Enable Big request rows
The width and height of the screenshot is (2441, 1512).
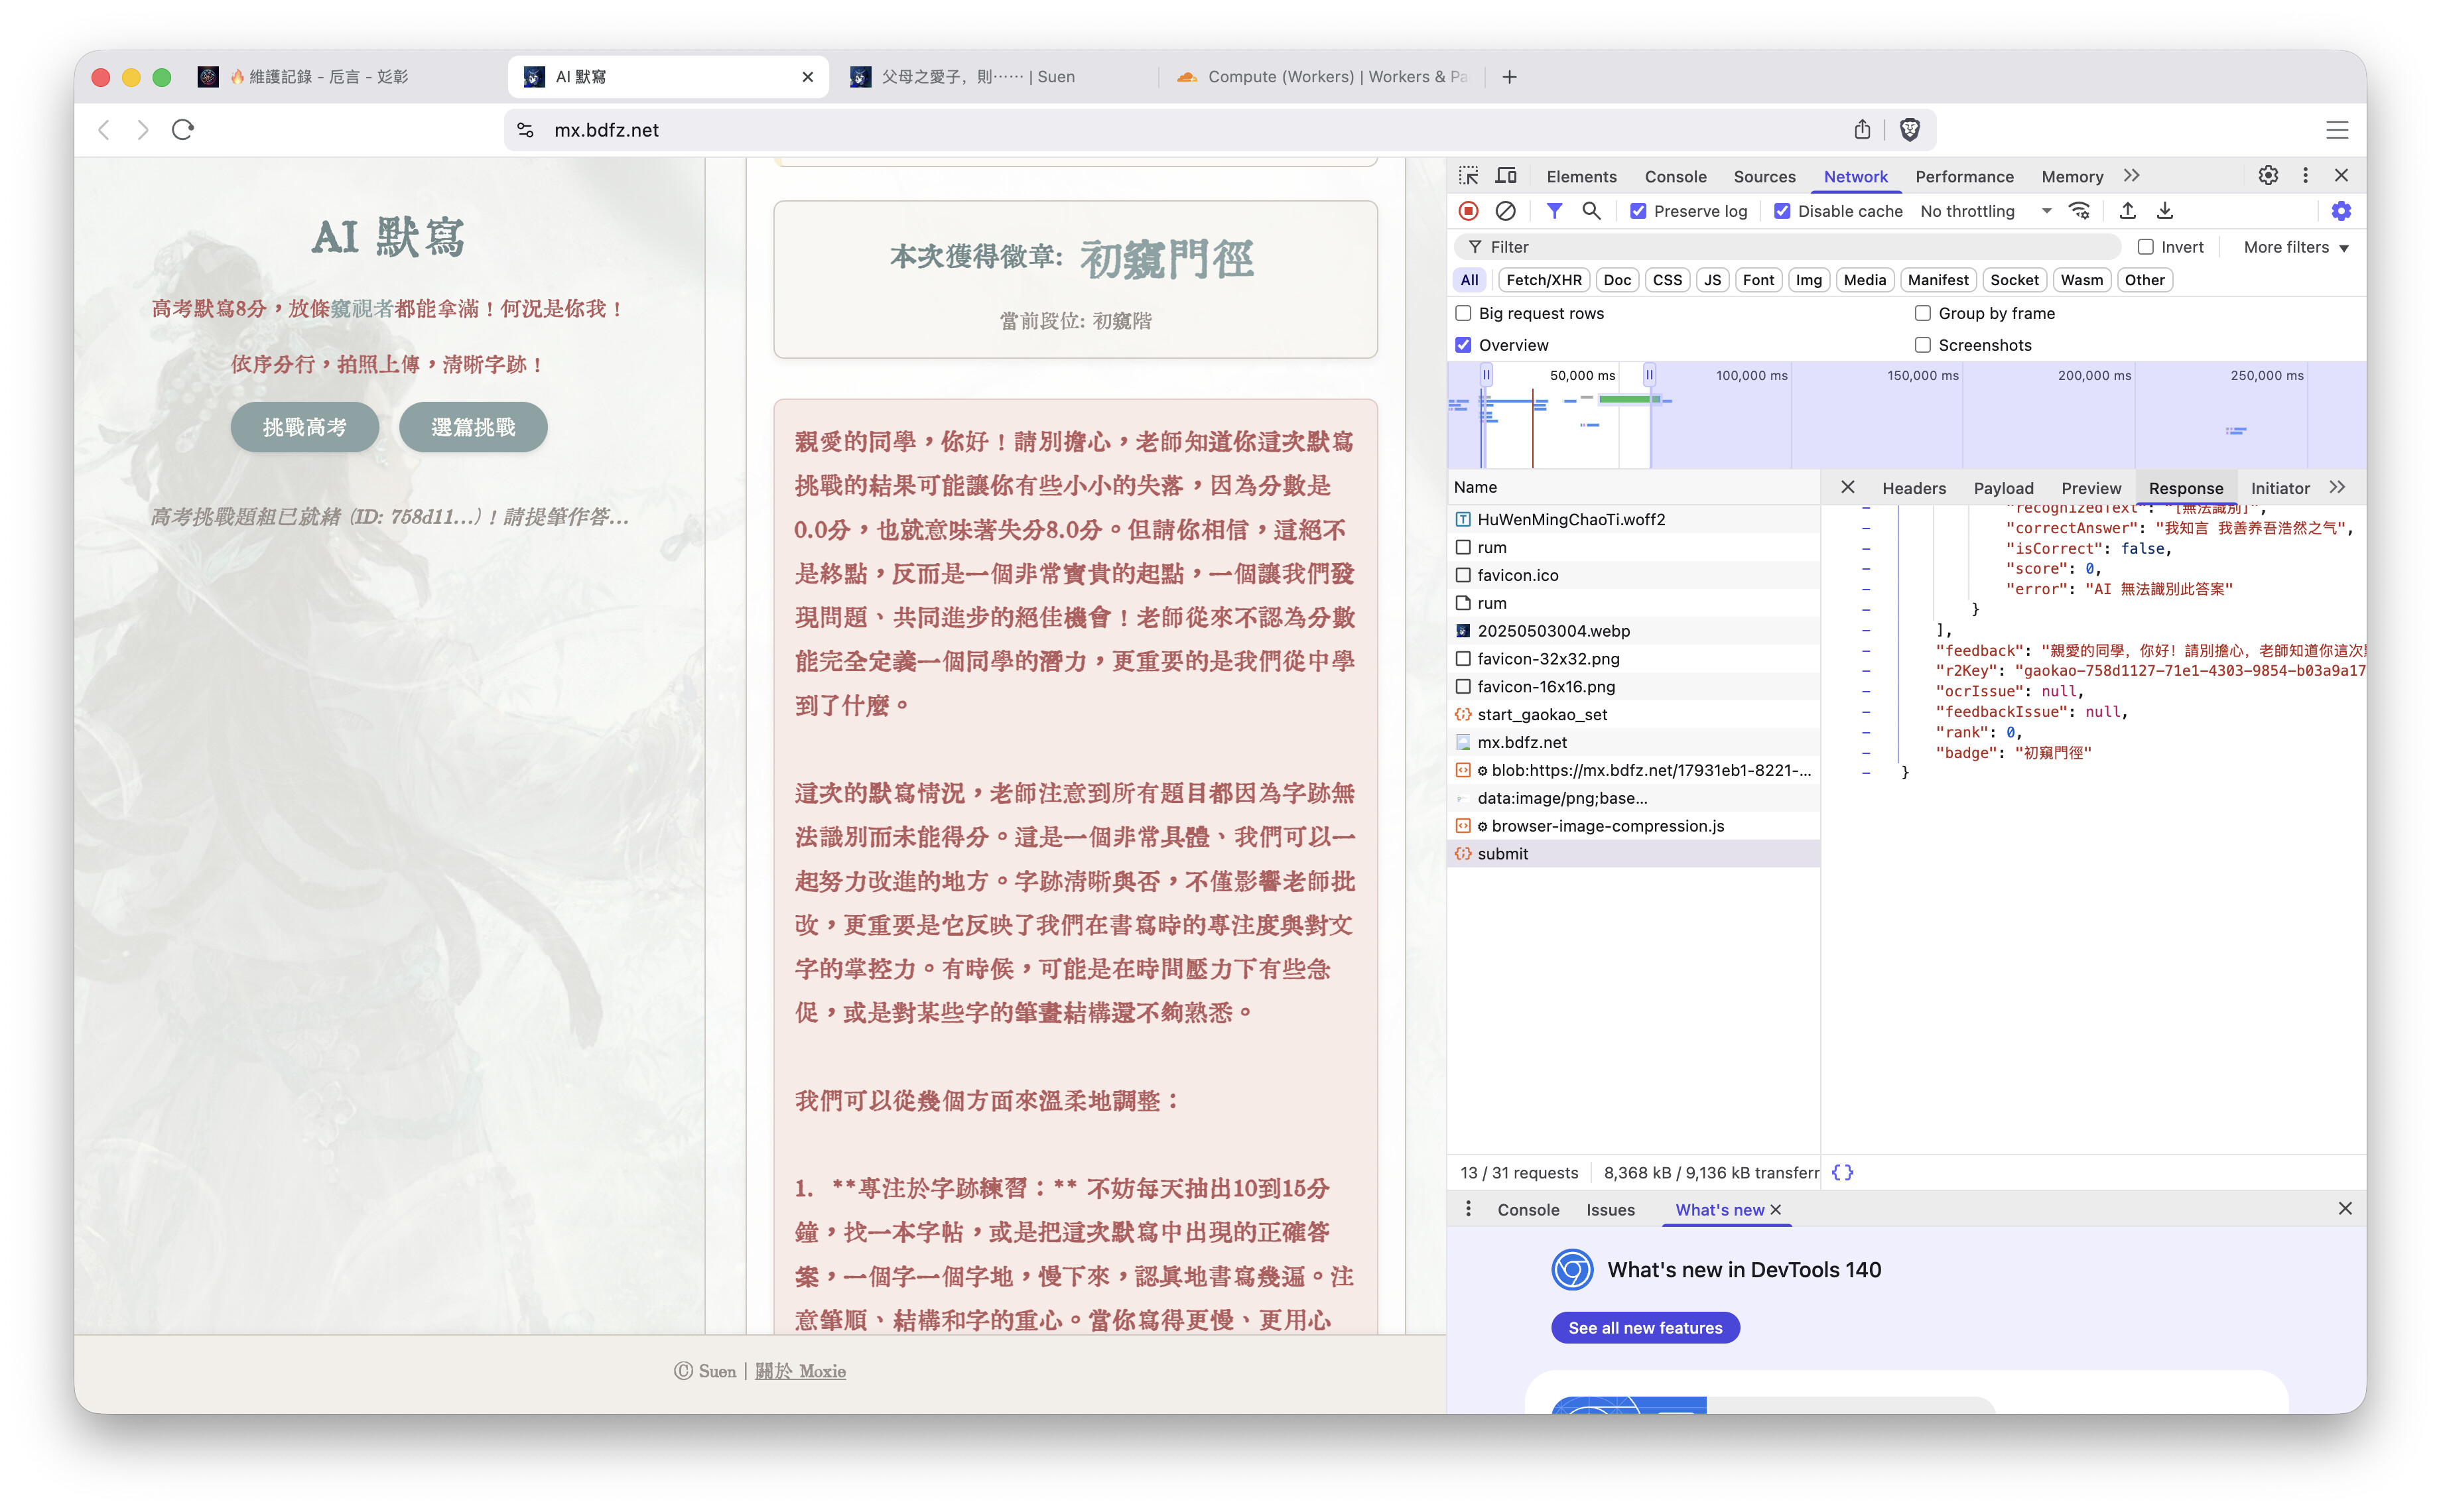(x=1463, y=313)
